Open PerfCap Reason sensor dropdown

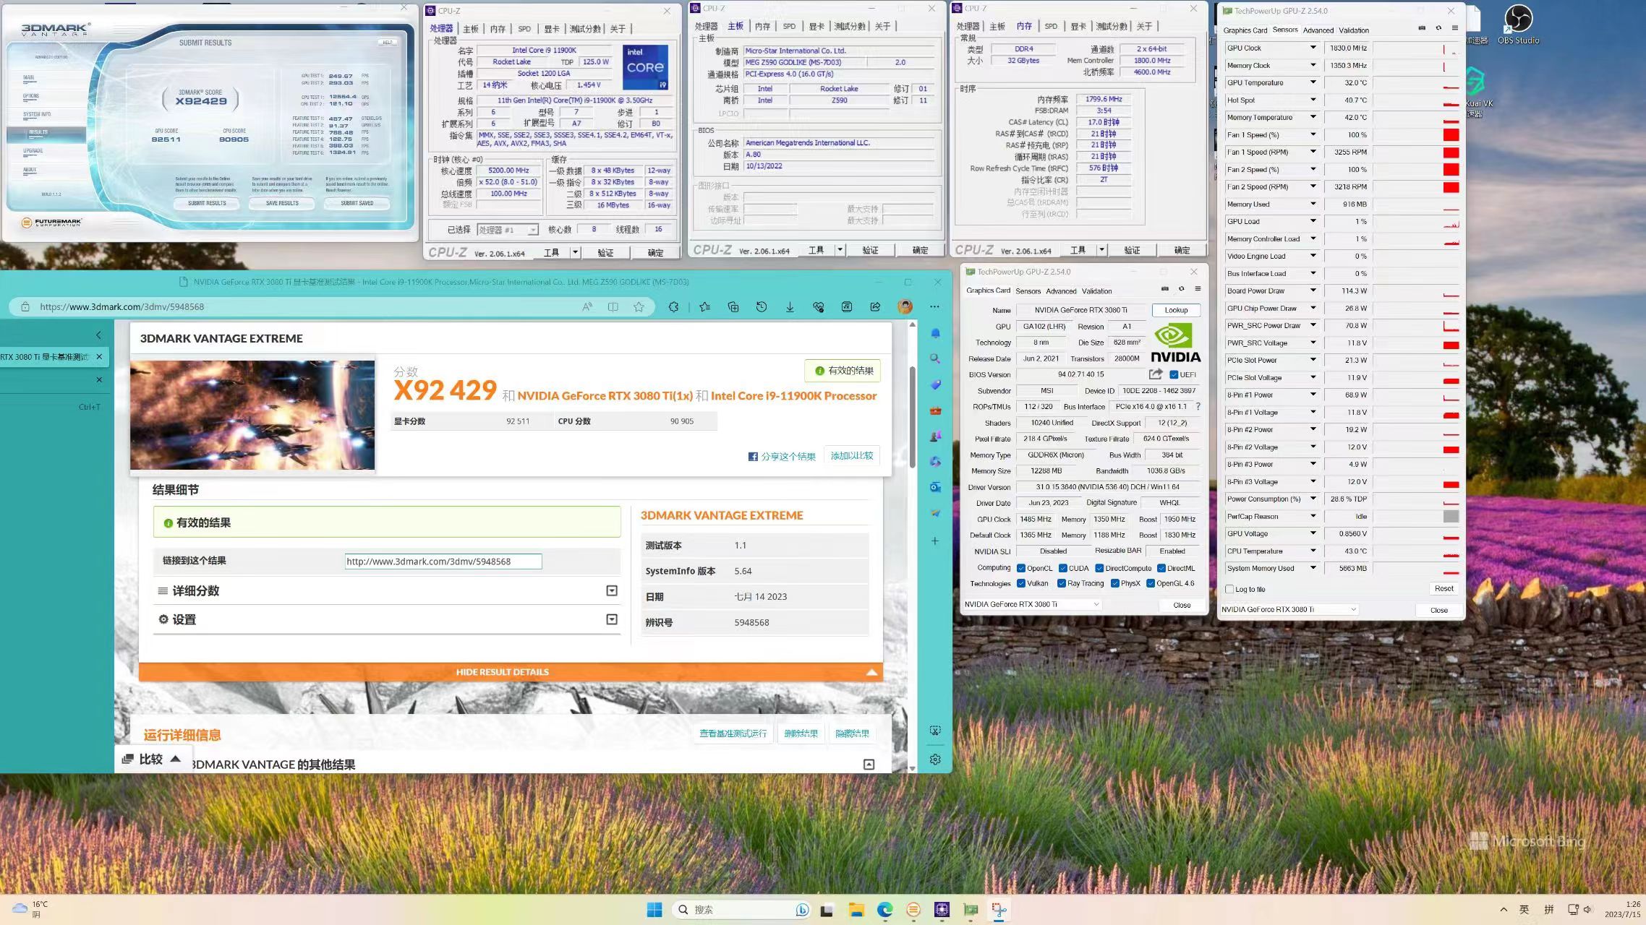tap(1313, 516)
